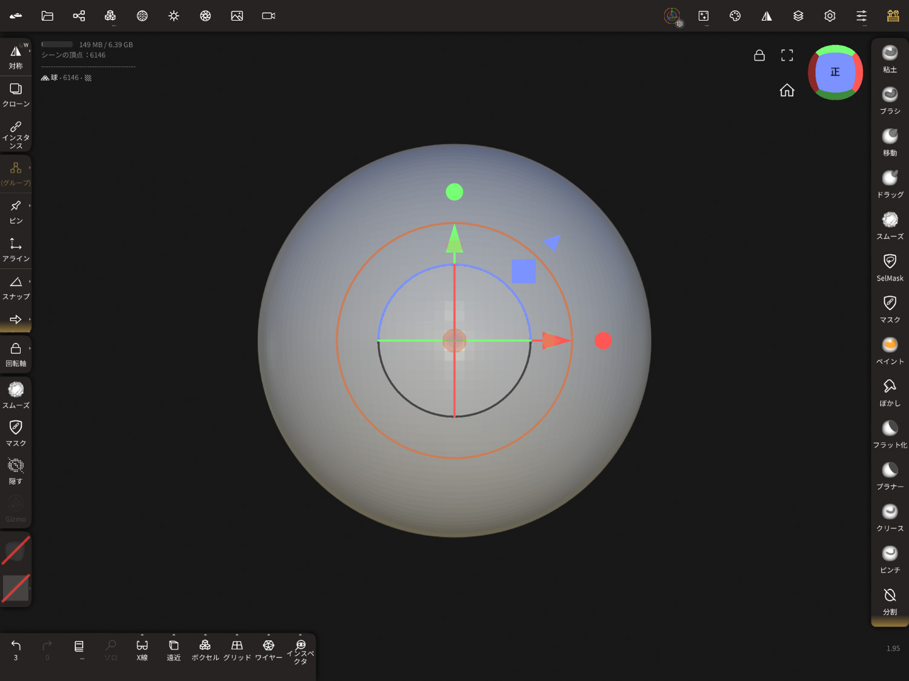Expand the 対称 (Symmetry) options
The image size is (909, 681).
pos(29,51)
